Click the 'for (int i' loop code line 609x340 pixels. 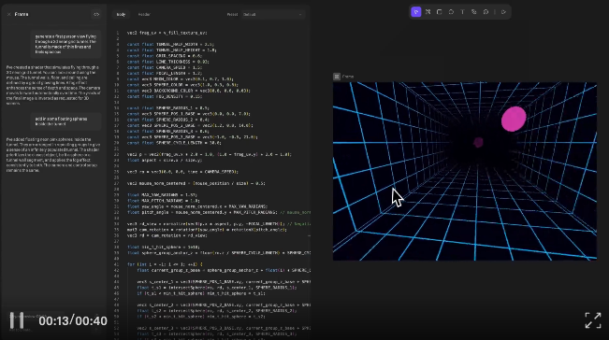coord(165,264)
